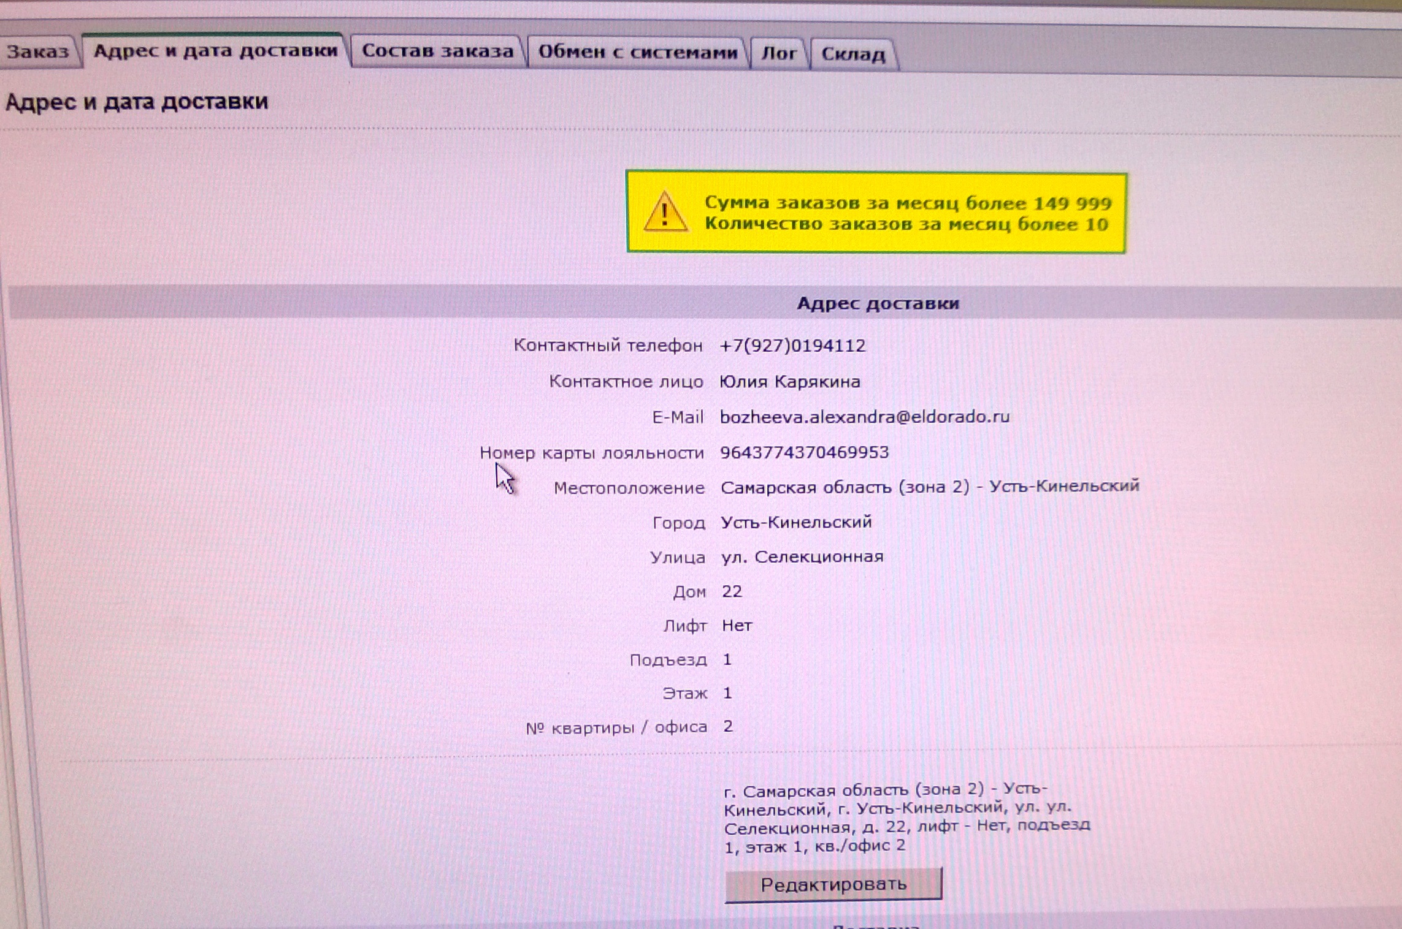Image resolution: width=1402 pixels, height=929 pixels.
Task: Click the Город value Усть-Кинельский
Action: coord(796,522)
